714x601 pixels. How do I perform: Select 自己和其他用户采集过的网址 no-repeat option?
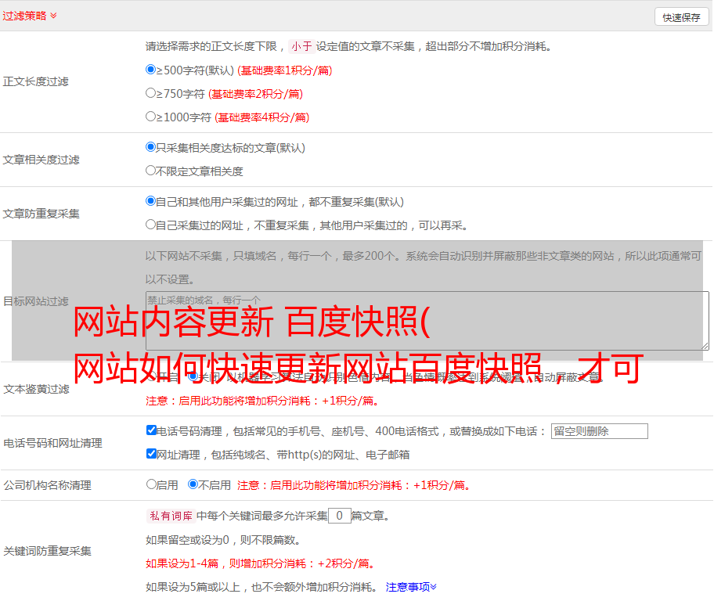tap(151, 201)
